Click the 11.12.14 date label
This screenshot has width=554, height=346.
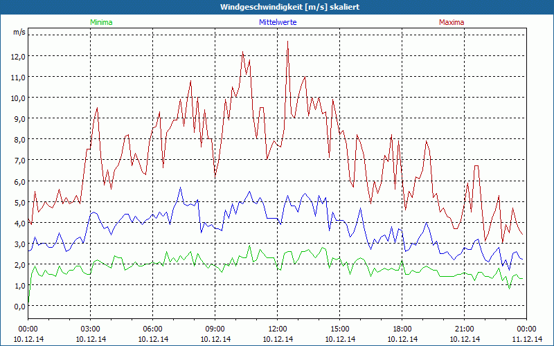[x=526, y=339]
